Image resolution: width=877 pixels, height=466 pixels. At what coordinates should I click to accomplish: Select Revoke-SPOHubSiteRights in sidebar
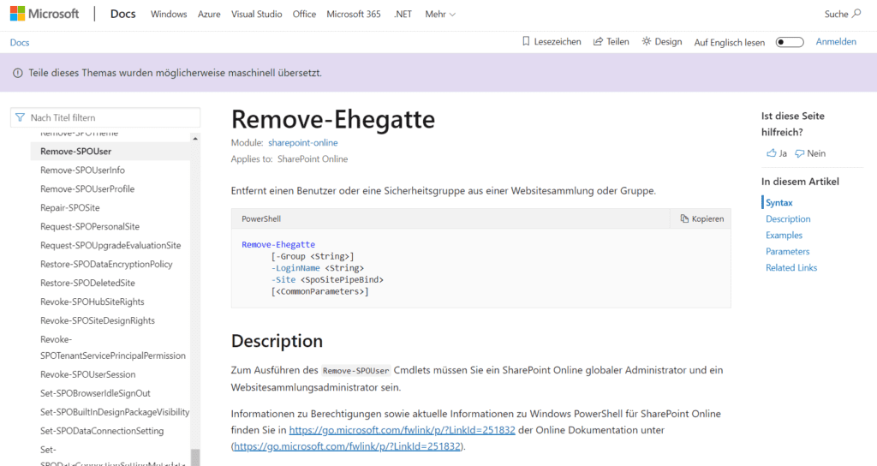click(x=92, y=302)
